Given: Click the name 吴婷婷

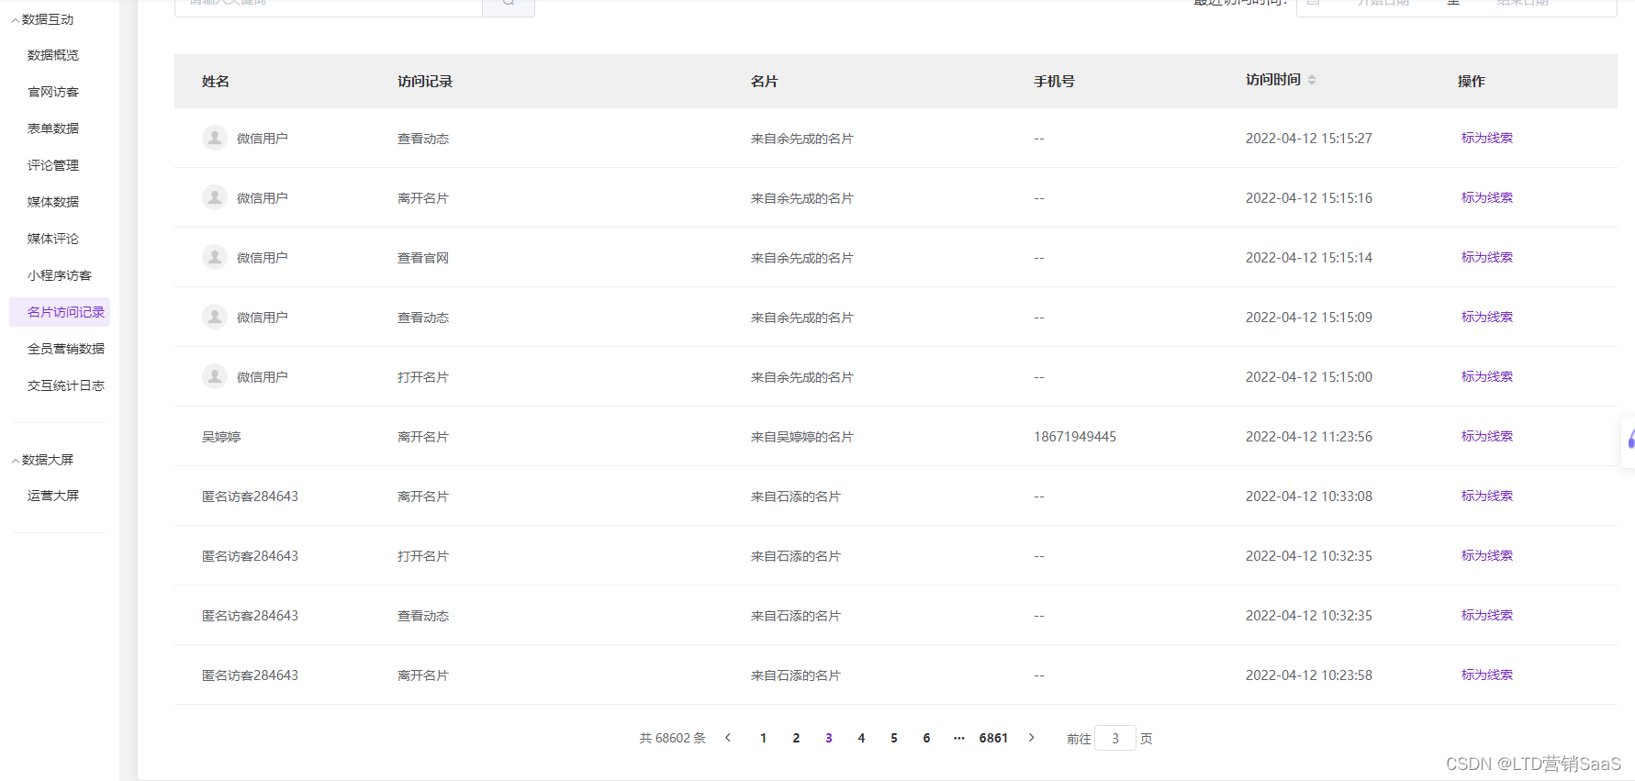Looking at the screenshot, I should [x=221, y=437].
